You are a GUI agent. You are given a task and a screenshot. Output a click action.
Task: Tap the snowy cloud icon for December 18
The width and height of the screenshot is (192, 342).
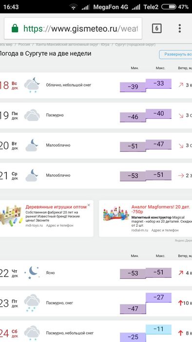[32, 85]
